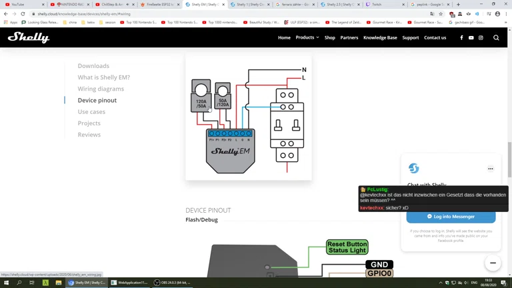Screen dimensions: 512x288
Task: Click the browser address bar URL
Action: pos(200,14)
